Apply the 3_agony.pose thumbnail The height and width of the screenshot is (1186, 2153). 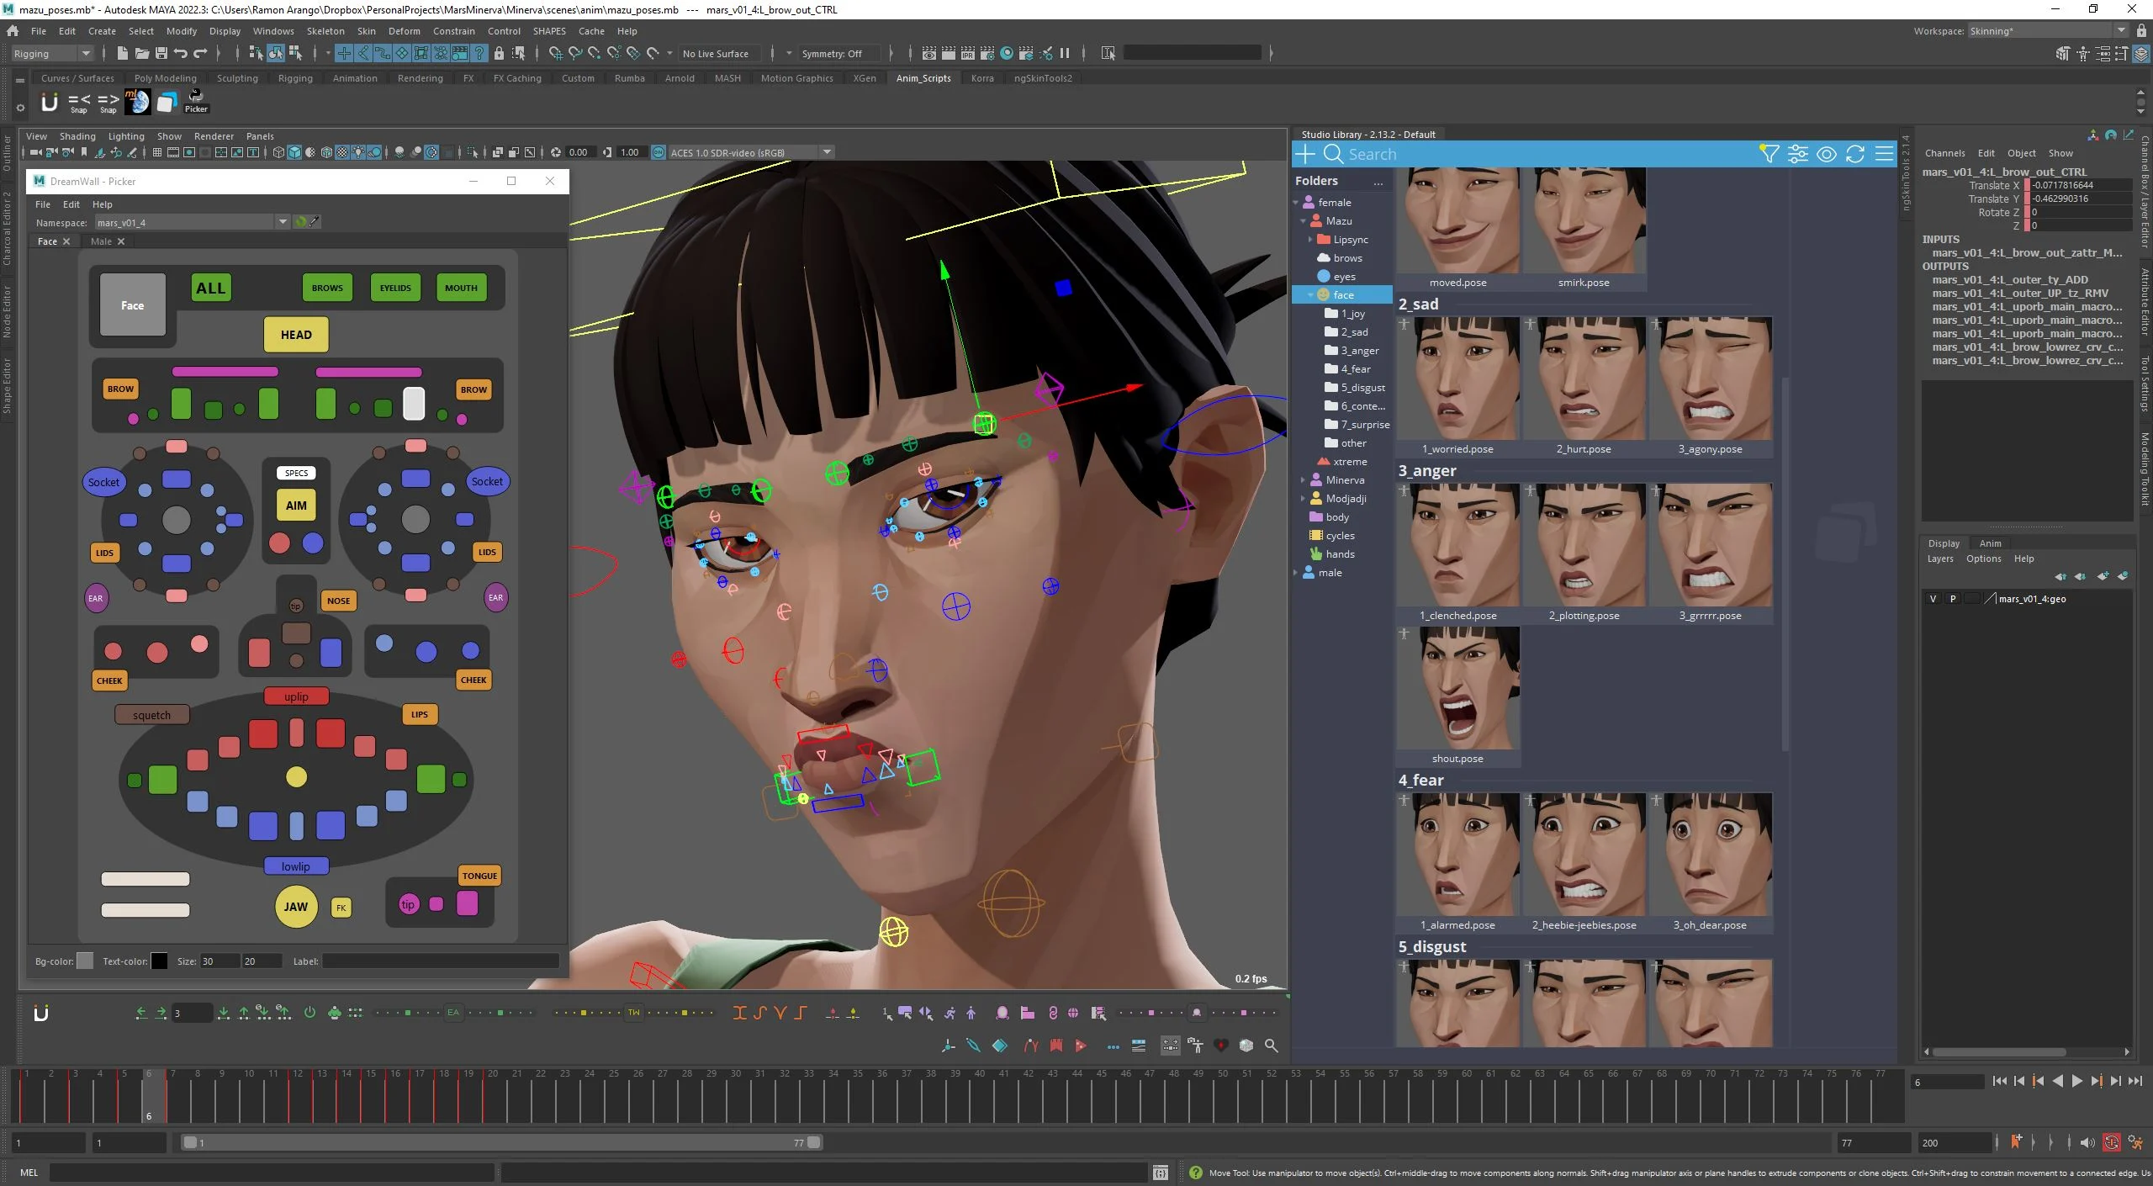1711,379
